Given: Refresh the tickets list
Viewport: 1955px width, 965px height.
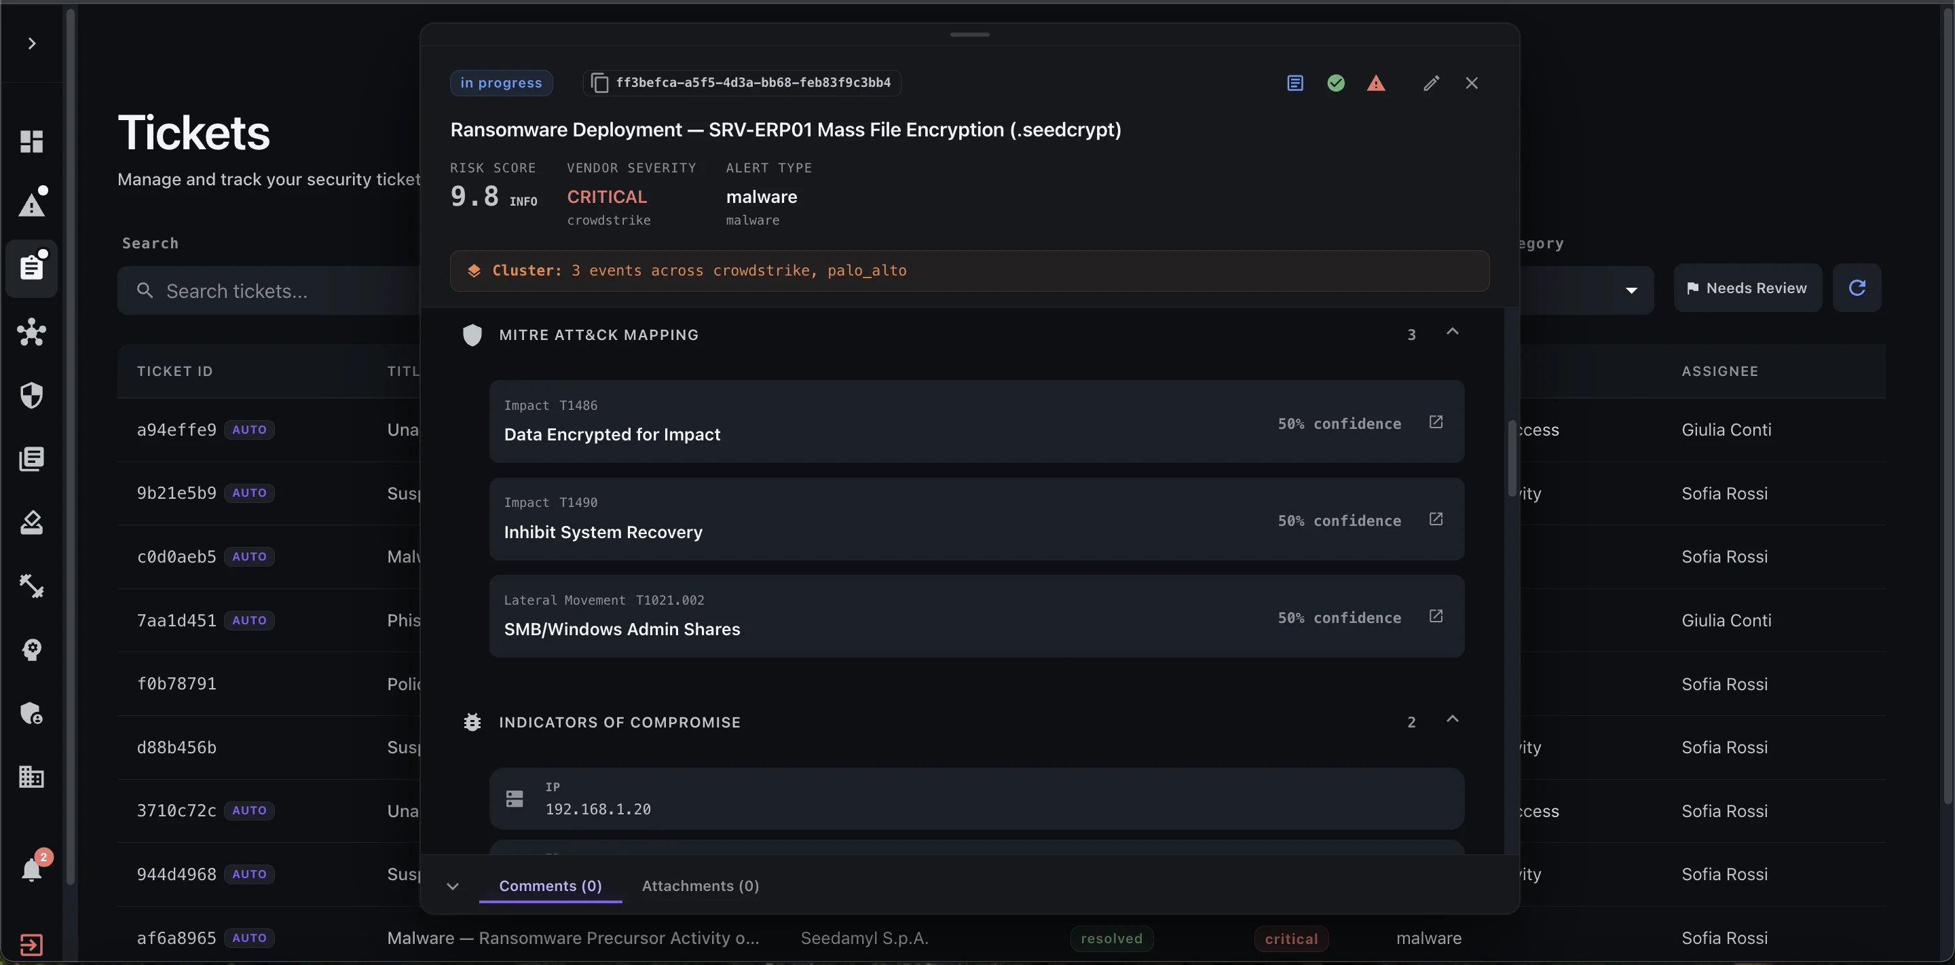Looking at the screenshot, I should pyautogui.click(x=1857, y=288).
